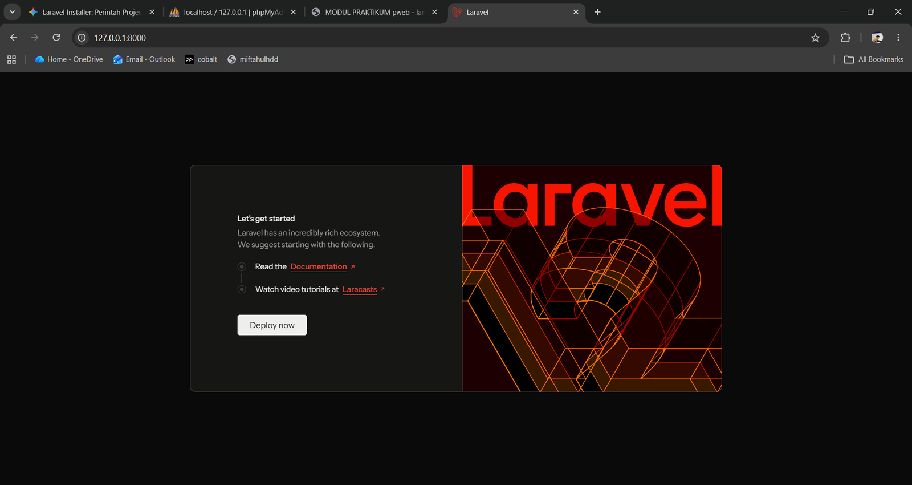Viewport: 912px width, 485px height.
Task: Click the Laravel favicon on active tab
Action: [x=457, y=12]
